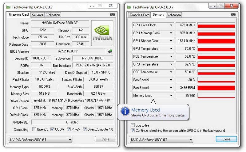Click the green BIOS save chip icon
Image resolution: width=246 pixels, height=152 pixels.
pyautogui.click(x=110, y=51)
